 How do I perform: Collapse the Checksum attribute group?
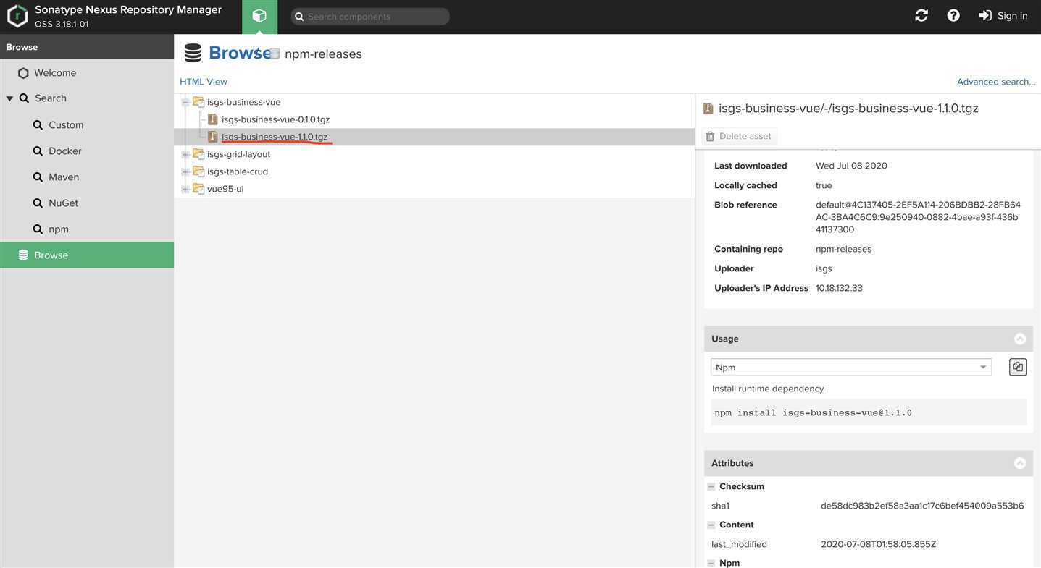(x=711, y=487)
